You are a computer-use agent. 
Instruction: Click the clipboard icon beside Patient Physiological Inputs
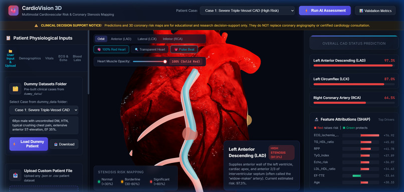(9, 38)
